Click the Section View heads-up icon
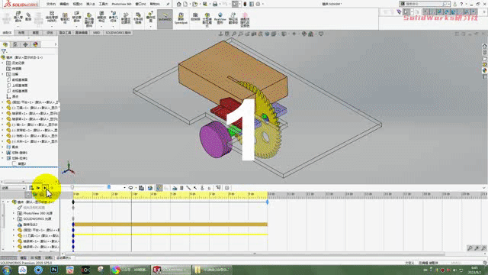Screen dimensions: 488x275 coord(254,34)
